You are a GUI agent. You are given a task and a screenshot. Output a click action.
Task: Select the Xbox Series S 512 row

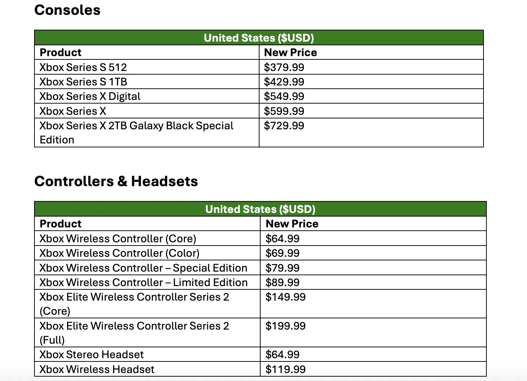259,67
